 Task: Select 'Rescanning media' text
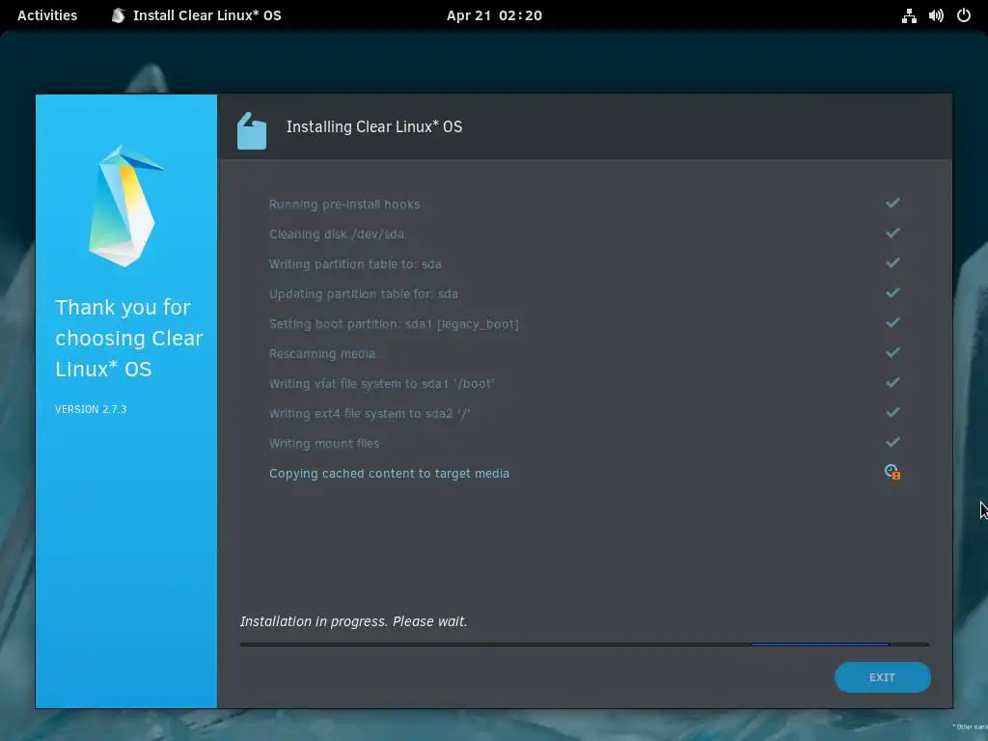pyautogui.click(x=322, y=354)
